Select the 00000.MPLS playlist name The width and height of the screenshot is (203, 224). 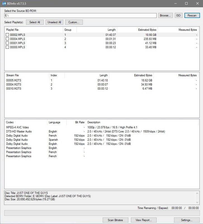[x=18, y=47]
